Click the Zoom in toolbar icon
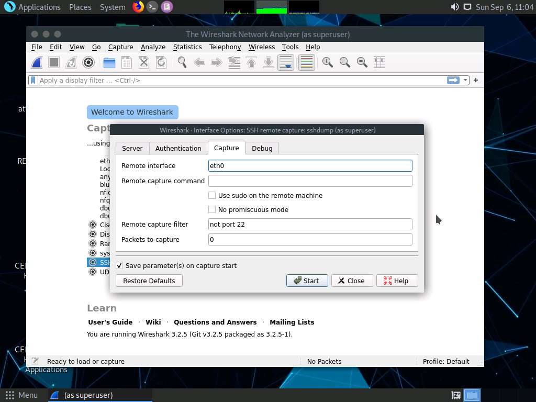536x402 pixels. [327, 62]
